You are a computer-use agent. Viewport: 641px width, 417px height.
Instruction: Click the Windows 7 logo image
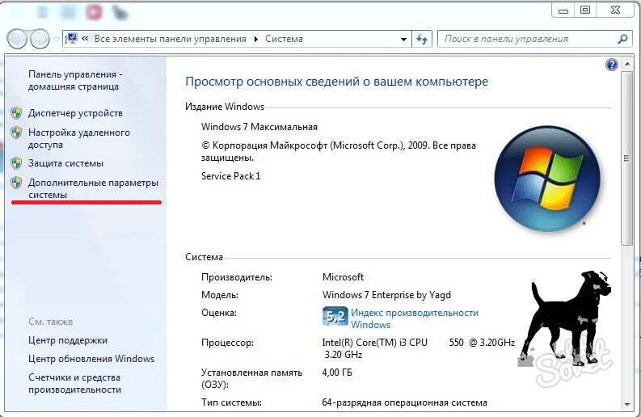point(547,179)
